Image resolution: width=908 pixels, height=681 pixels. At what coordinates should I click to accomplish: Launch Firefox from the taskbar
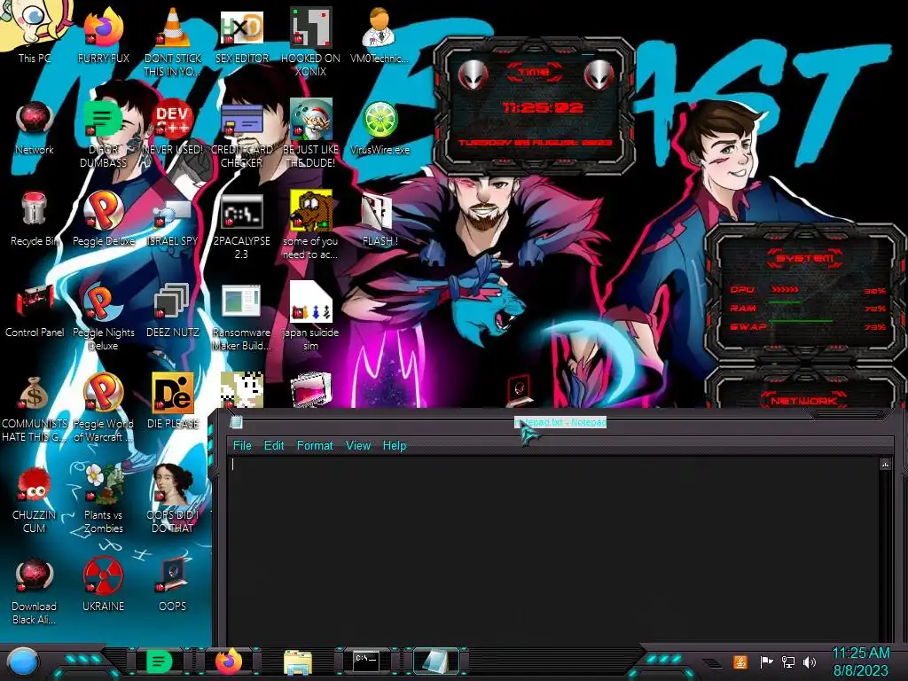pyautogui.click(x=229, y=661)
